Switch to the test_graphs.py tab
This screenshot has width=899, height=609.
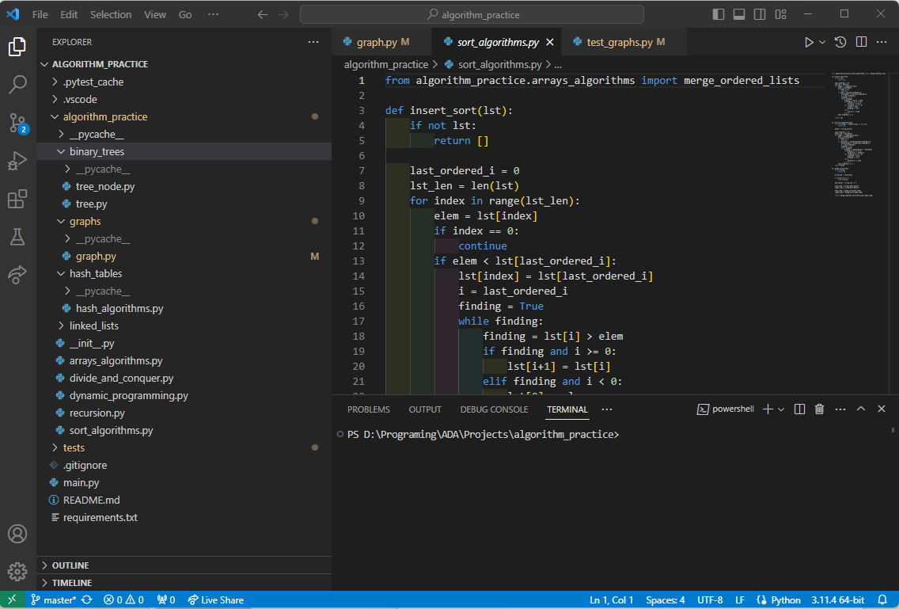(619, 42)
